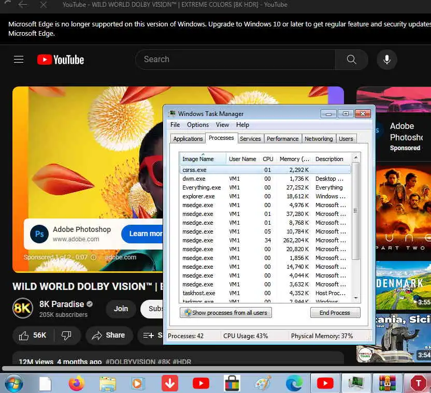
Task: Open the Windows Start orb
Action: (14, 383)
